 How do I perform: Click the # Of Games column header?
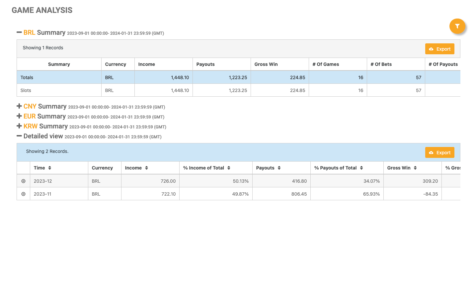point(326,64)
